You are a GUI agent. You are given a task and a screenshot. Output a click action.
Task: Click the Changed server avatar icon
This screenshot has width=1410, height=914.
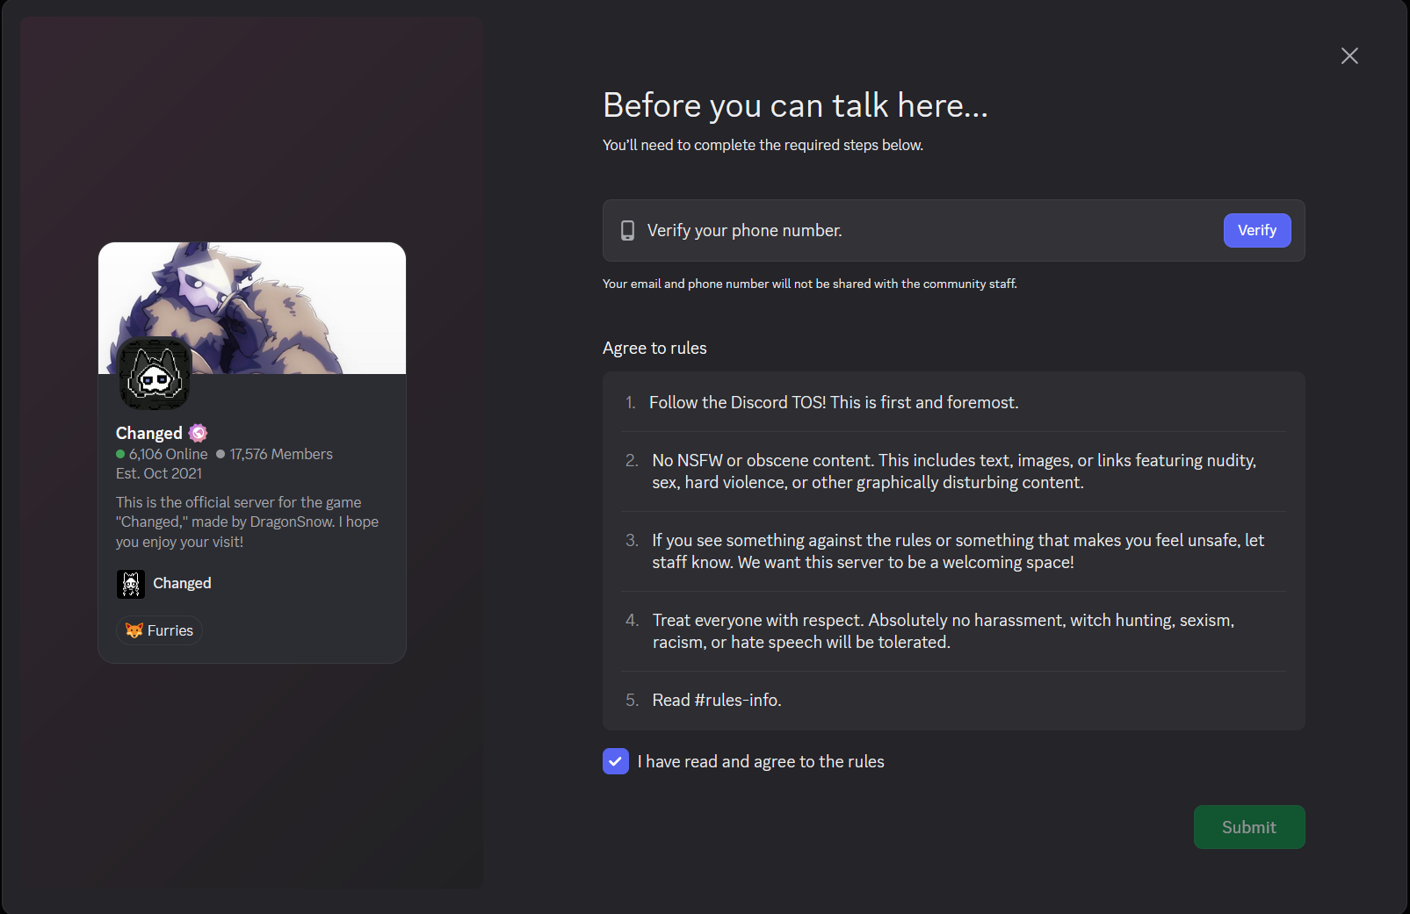(x=155, y=375)
